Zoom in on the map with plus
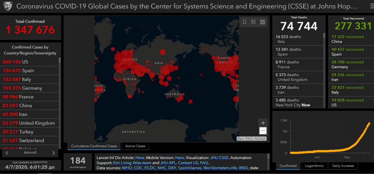374x174 pixels. pyautogui.click(x=263, y=123)
